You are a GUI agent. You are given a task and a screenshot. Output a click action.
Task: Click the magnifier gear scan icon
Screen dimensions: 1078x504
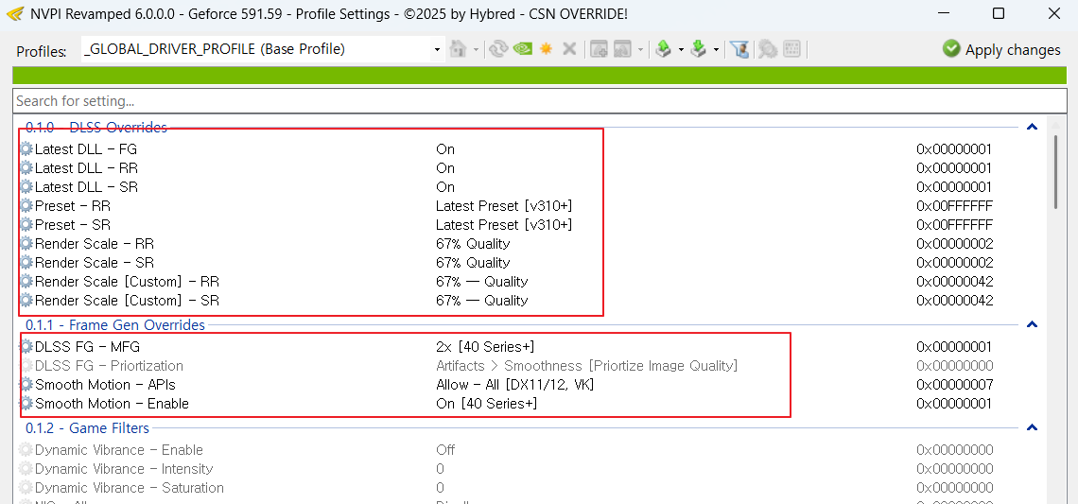point(767,49)
